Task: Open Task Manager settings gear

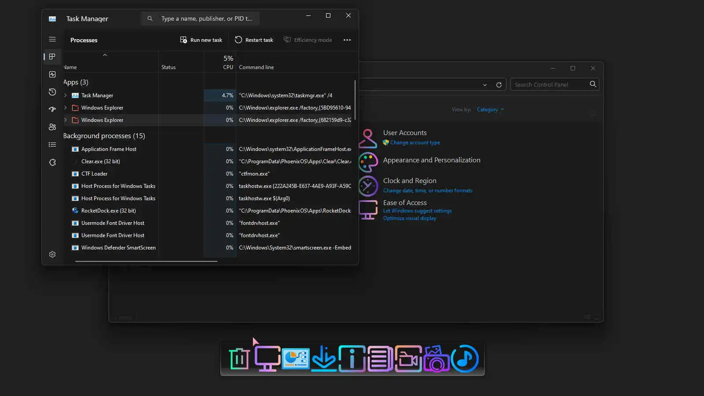Action: (x=52, y=254)
